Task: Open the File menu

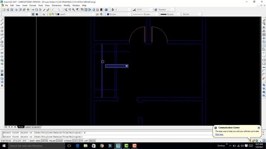Action: coord(7,5)
